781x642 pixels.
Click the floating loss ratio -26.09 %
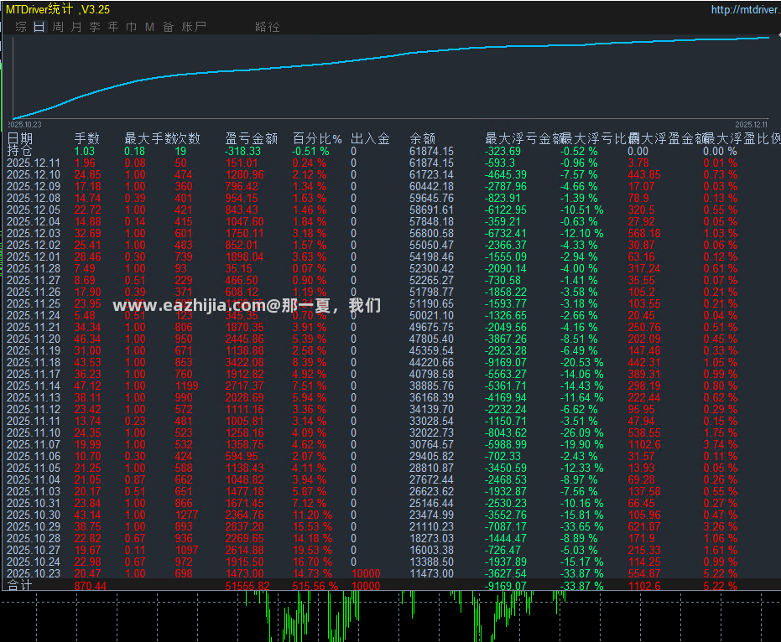(x=582, y=433)
